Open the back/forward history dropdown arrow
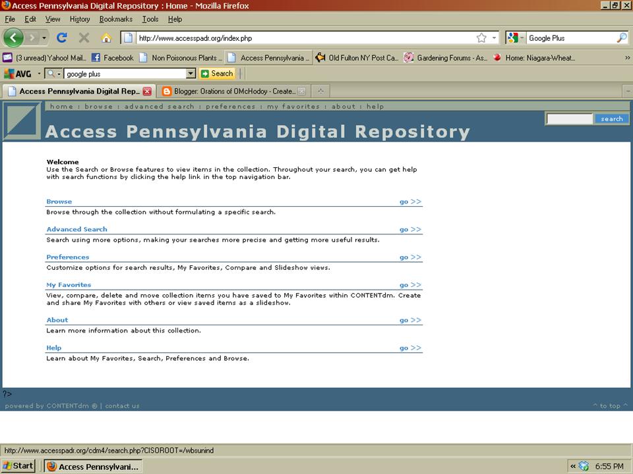The image size is (633, 474). 44,38
